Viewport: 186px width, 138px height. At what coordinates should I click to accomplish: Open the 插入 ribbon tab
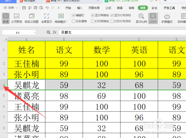click(80, 8)
